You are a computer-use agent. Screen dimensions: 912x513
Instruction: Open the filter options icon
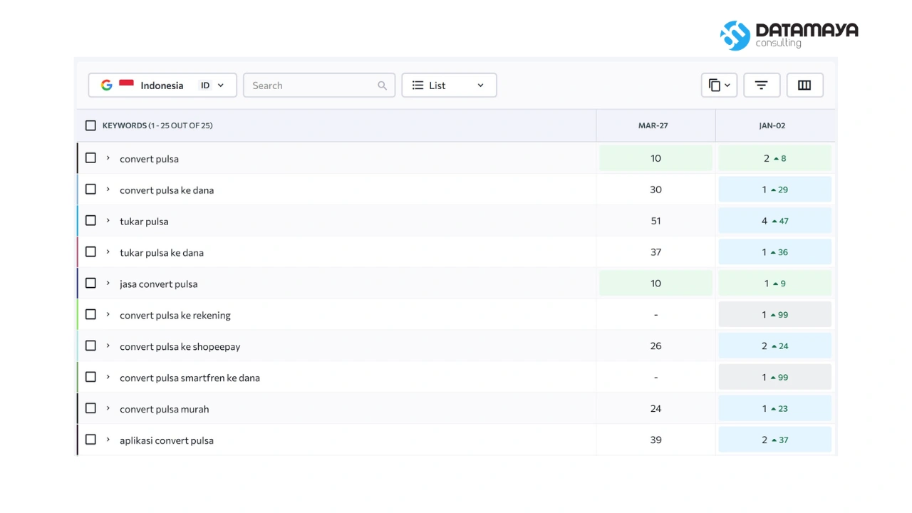coord(762,85)
